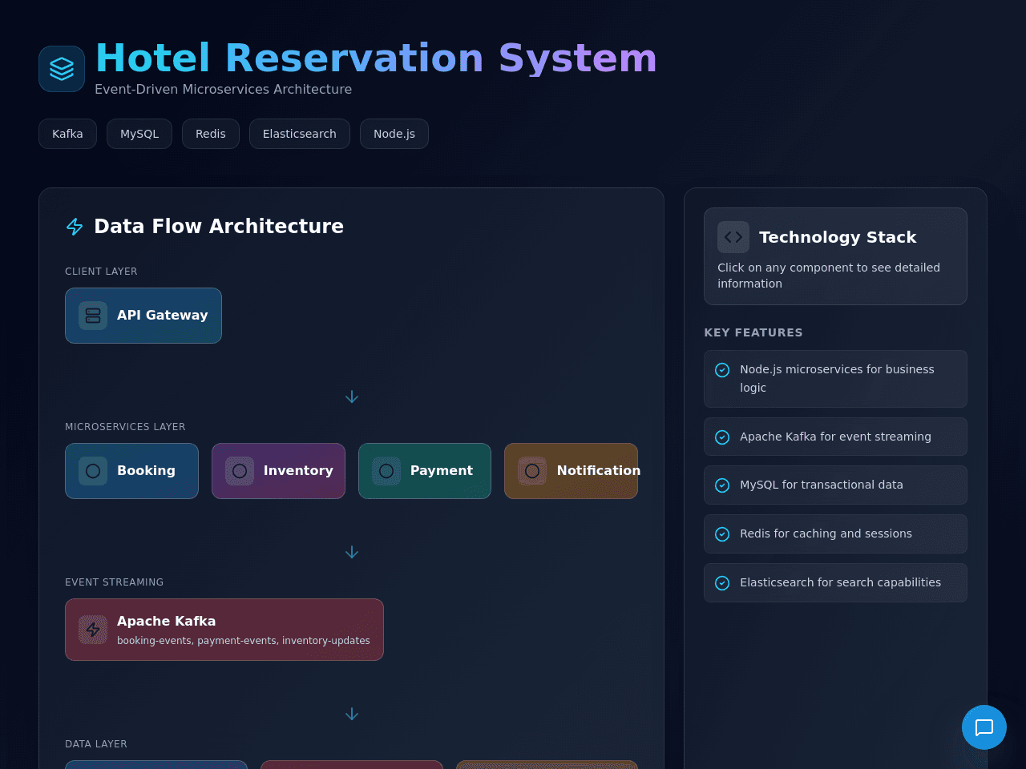The height and width of the screenshot is (769, 1026).
Task: Open the Booking microservice card
Action: tap(131, 471)
